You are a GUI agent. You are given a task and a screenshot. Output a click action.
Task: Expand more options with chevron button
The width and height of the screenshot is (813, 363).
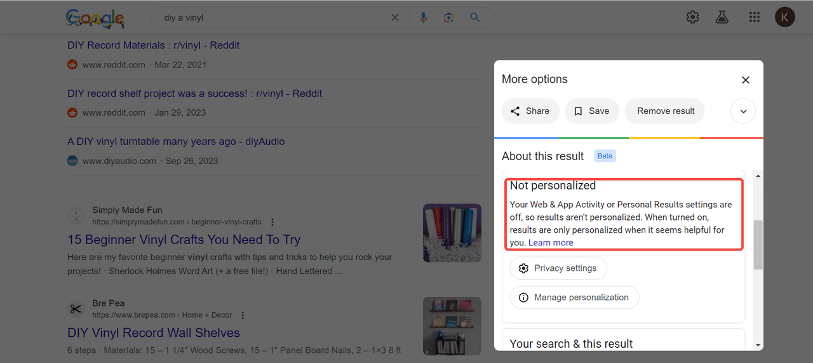point(743,111)
